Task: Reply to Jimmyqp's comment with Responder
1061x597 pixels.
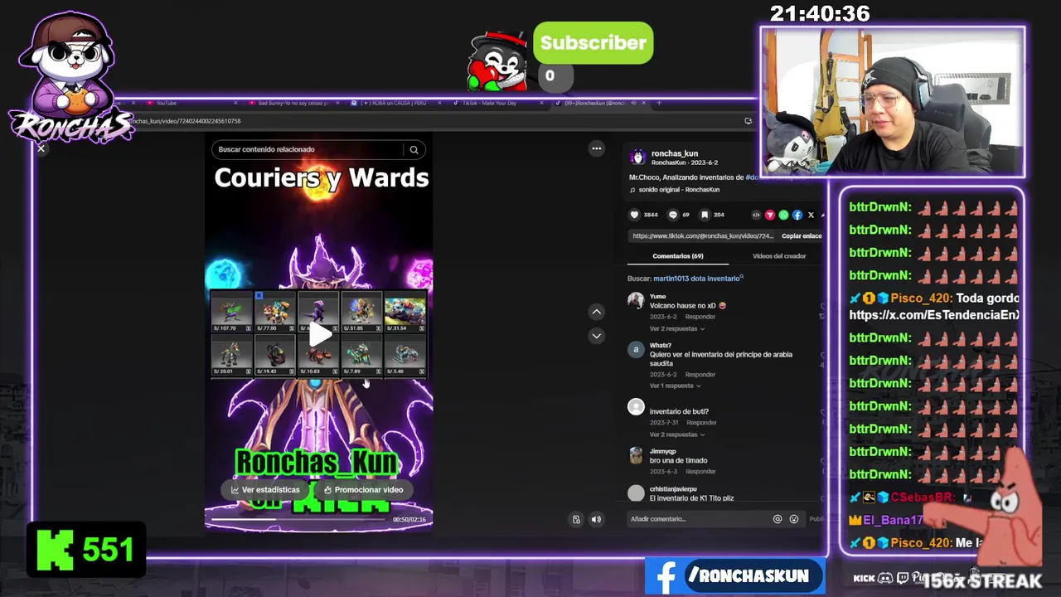Action: pos(700,472)
